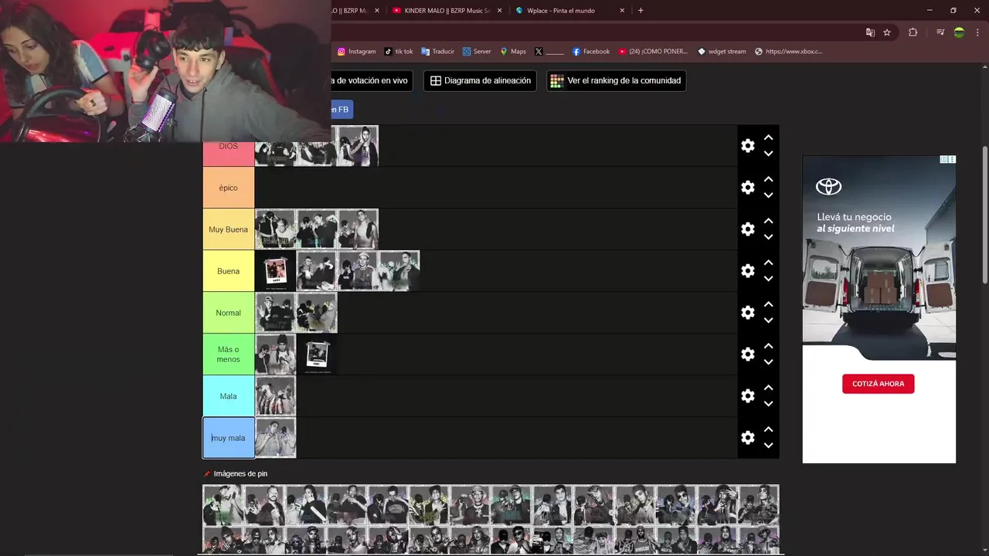
Task: Bookmark this page with star icon
Action: tap(887, 32)
